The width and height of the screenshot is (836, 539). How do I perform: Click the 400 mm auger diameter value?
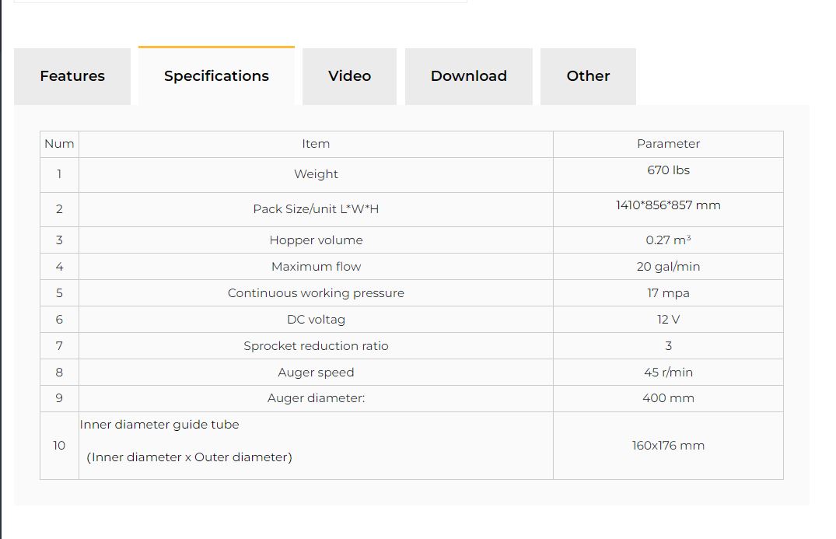668,398
